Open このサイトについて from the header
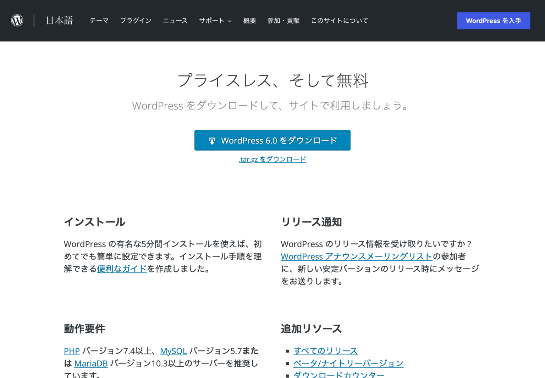Image resolution: width=545 pixels, height=378 pixels. pyautogui.click(x=339, y=21)
